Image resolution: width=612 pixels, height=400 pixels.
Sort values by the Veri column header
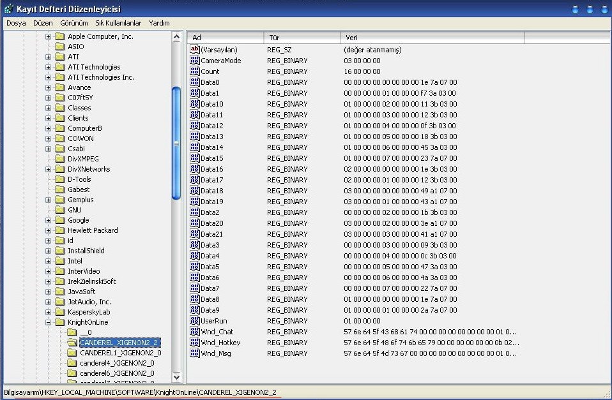pos(432,38)
